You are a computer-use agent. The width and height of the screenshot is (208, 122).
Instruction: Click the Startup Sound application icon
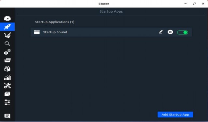pyautogui.click(x=37, y=32)
